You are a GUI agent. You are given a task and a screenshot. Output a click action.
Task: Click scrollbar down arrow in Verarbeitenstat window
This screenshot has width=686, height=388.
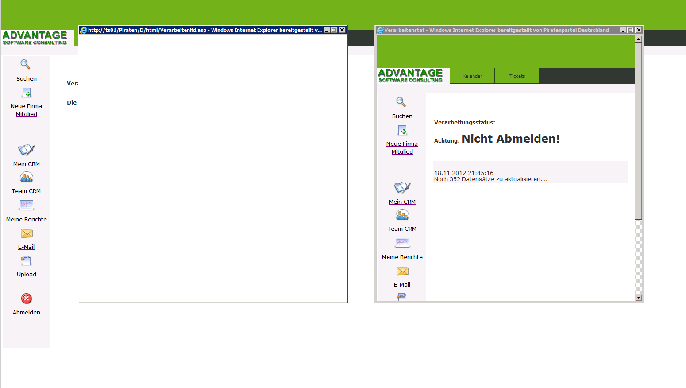pyautogui.click(x=638, y=298)
